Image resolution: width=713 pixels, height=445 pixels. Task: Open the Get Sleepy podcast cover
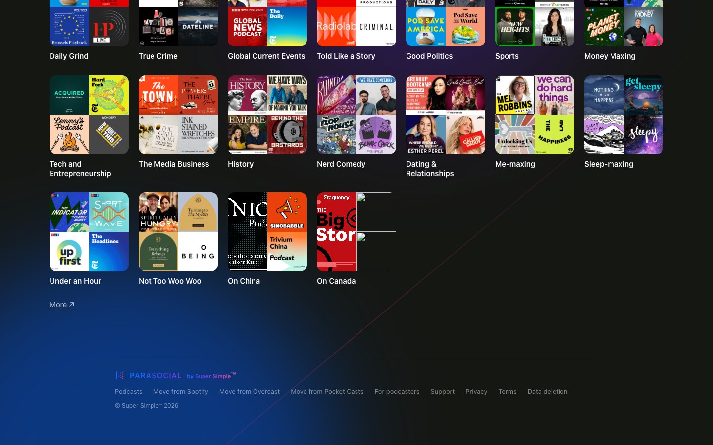(644, 95)
